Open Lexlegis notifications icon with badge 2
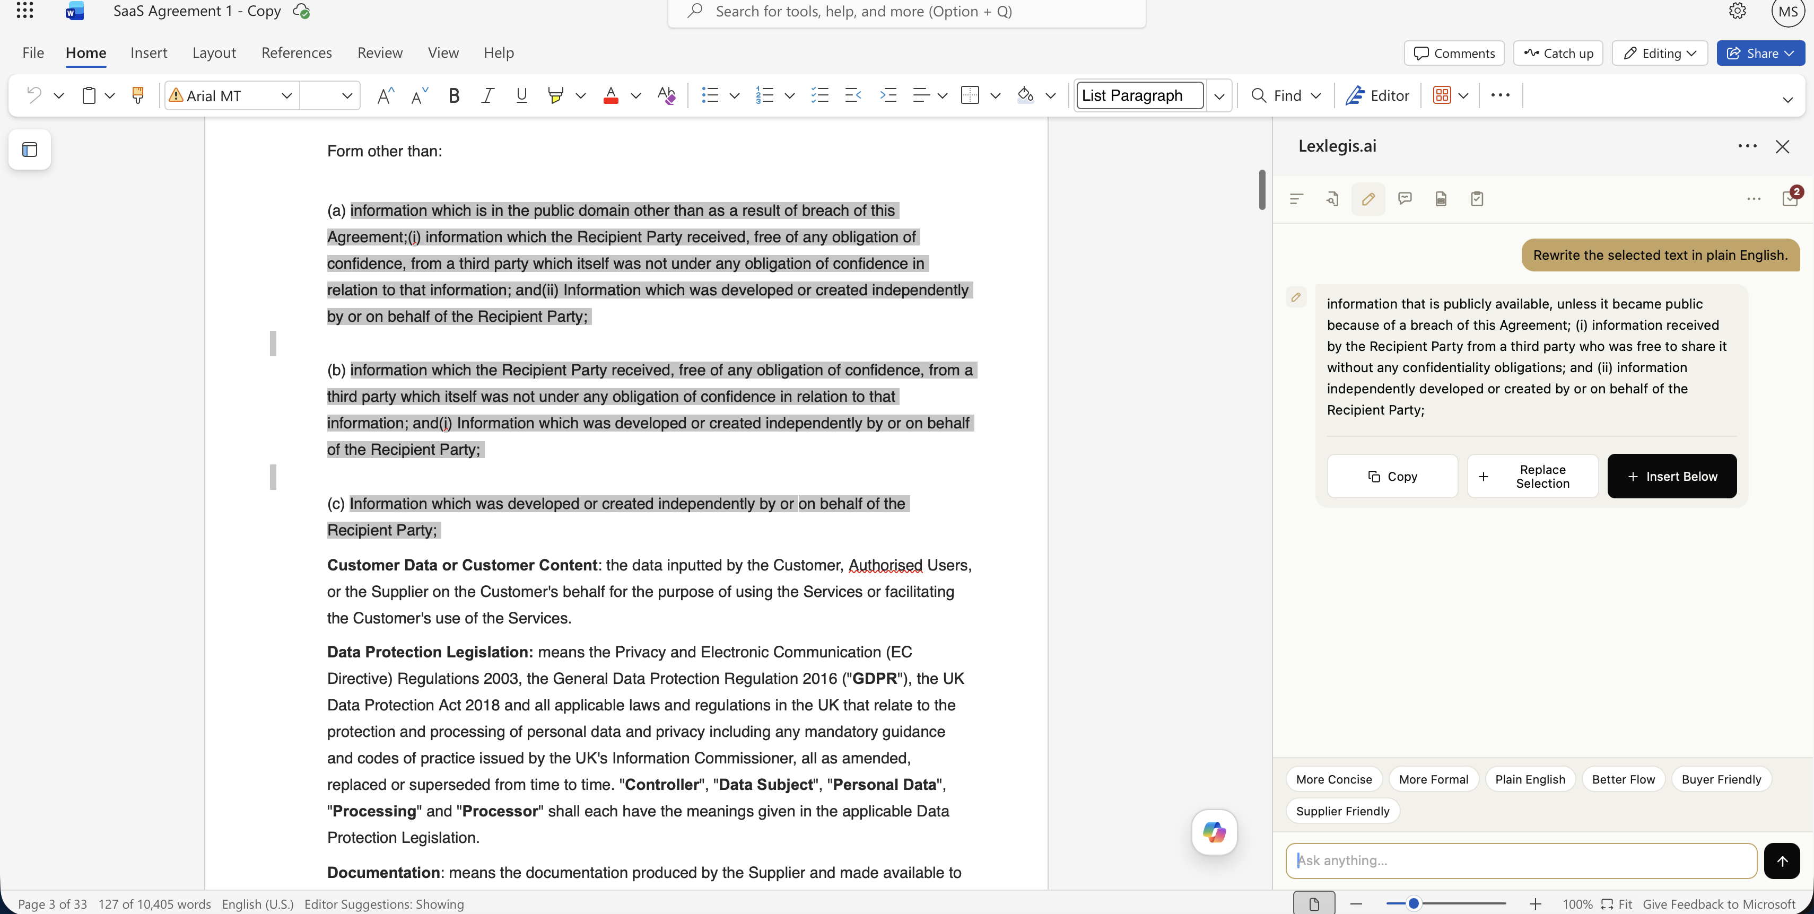This screenshot has width=1814, height=914. pos(1790,197)
